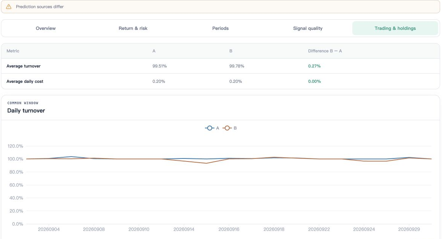Click the 'Prediction sources differ' warning text
This screenshot has height=239, width=442.
[x=40, y=6]
